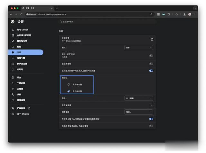Image resolution: width=206 pixels, height=153 pixels.
Task: Bookmark this page with the star icon
Action: pyautogui.click(x=151, y=14)
